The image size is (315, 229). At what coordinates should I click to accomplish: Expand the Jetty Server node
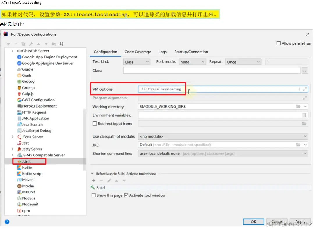12,149
